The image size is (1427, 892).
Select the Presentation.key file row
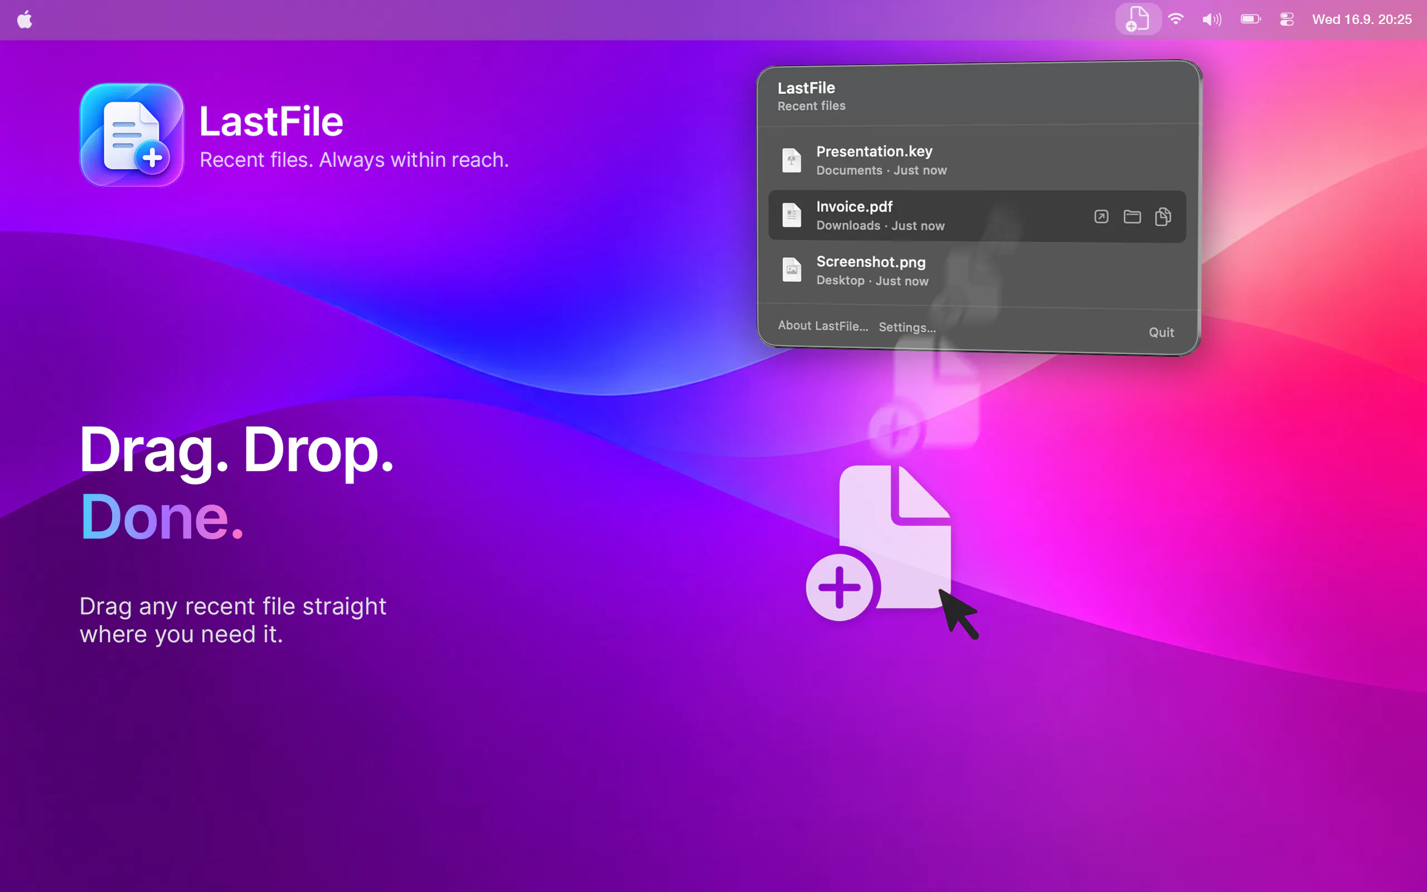pyautogui.click(x=977, y=161)
